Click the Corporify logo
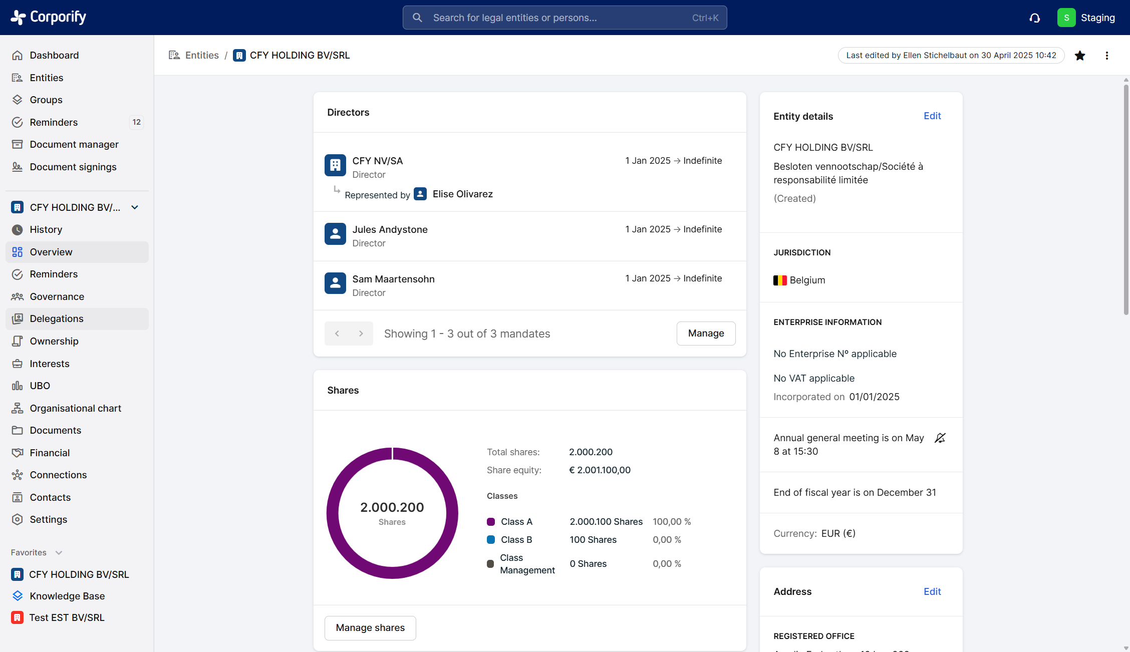 click(49, 17)
